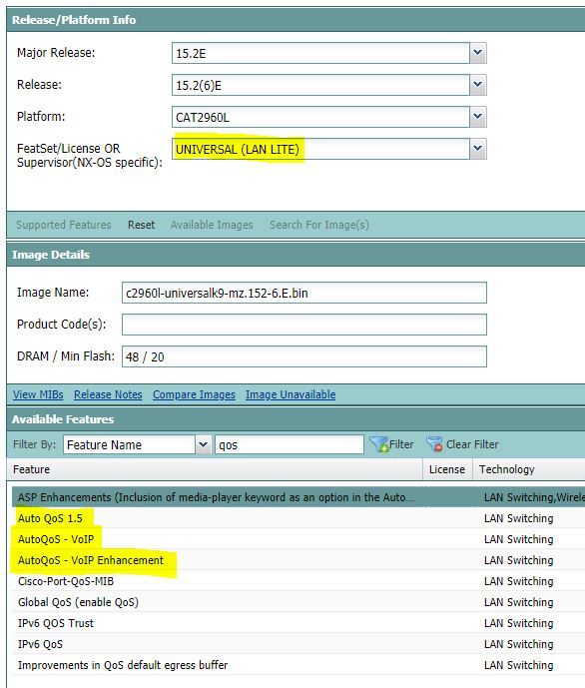Screen dimensions: 585x688
Task: Open the Filter By Feature Name dropdown
Action: (203, 444)
